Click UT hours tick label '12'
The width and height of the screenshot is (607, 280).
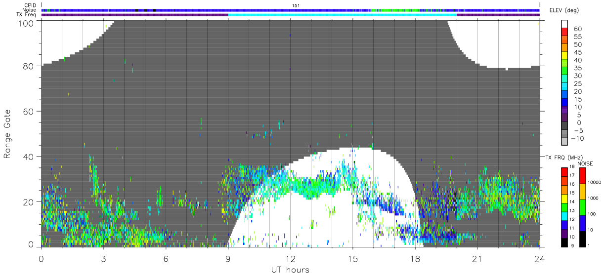(291, 259)
